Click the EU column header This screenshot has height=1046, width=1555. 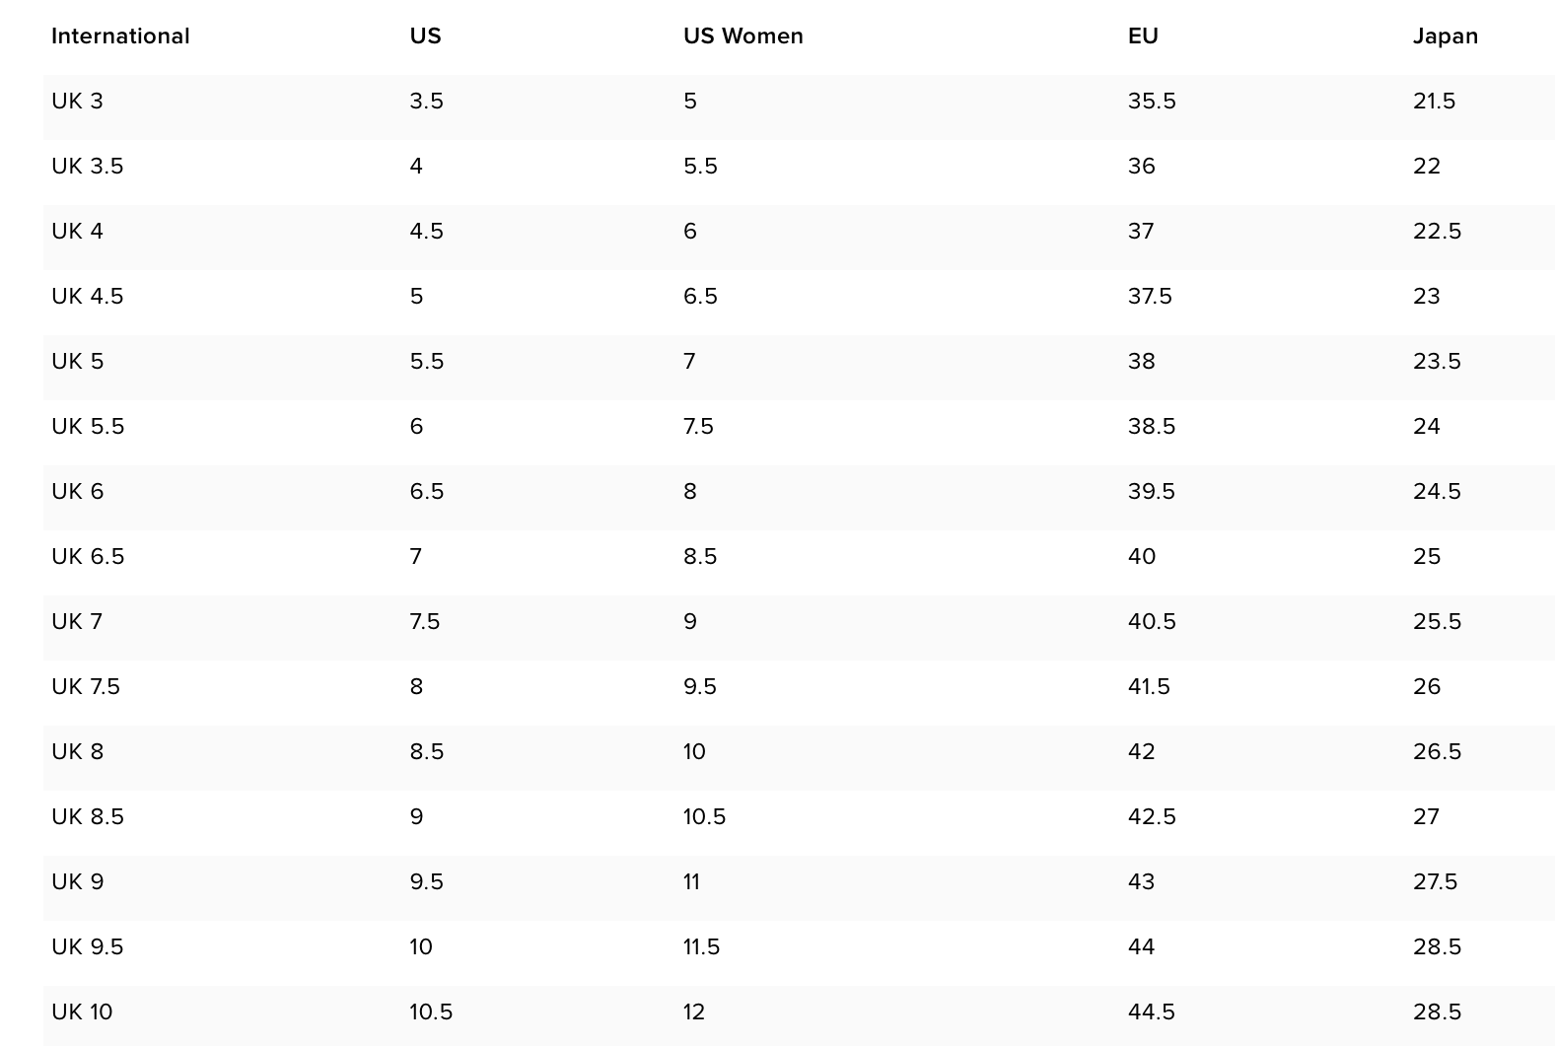click(1142, 36)
